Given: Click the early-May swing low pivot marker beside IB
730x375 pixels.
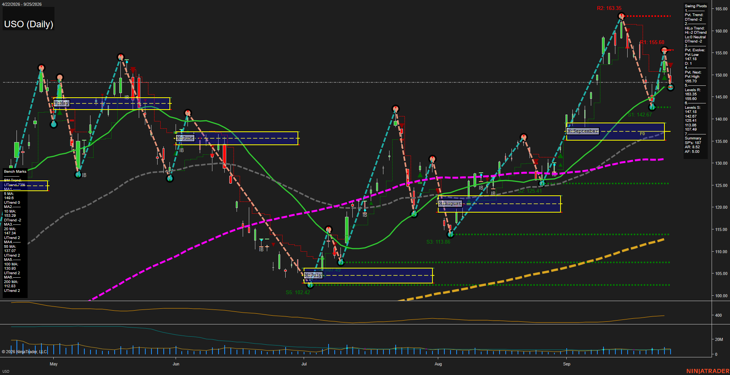Looking at the screenshot, I should pyautogui.click(x=78, y=175).
